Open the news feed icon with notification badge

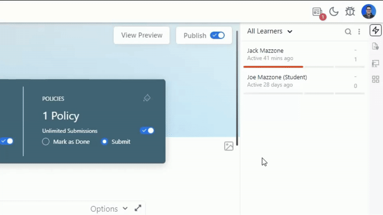317,12
